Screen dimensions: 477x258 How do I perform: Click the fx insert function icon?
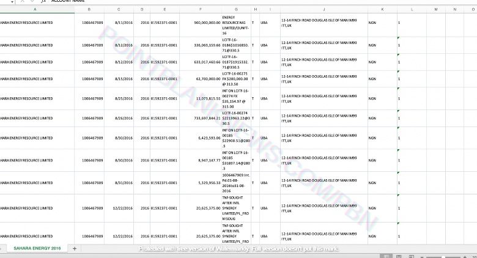click(43, 1)
